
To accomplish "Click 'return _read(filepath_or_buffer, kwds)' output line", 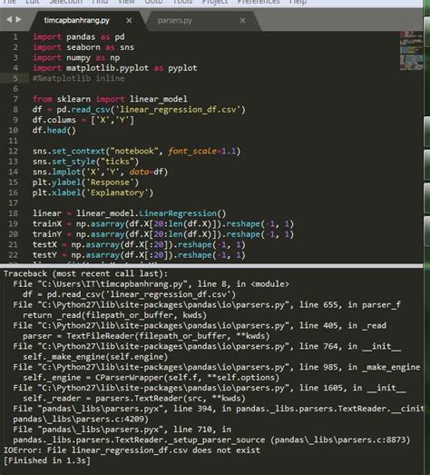I will [x=114, y=315].
